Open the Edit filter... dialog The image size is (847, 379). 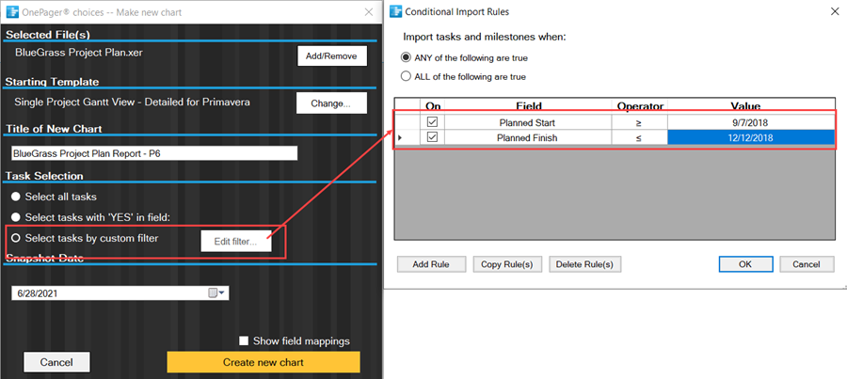tap(235, 242)
